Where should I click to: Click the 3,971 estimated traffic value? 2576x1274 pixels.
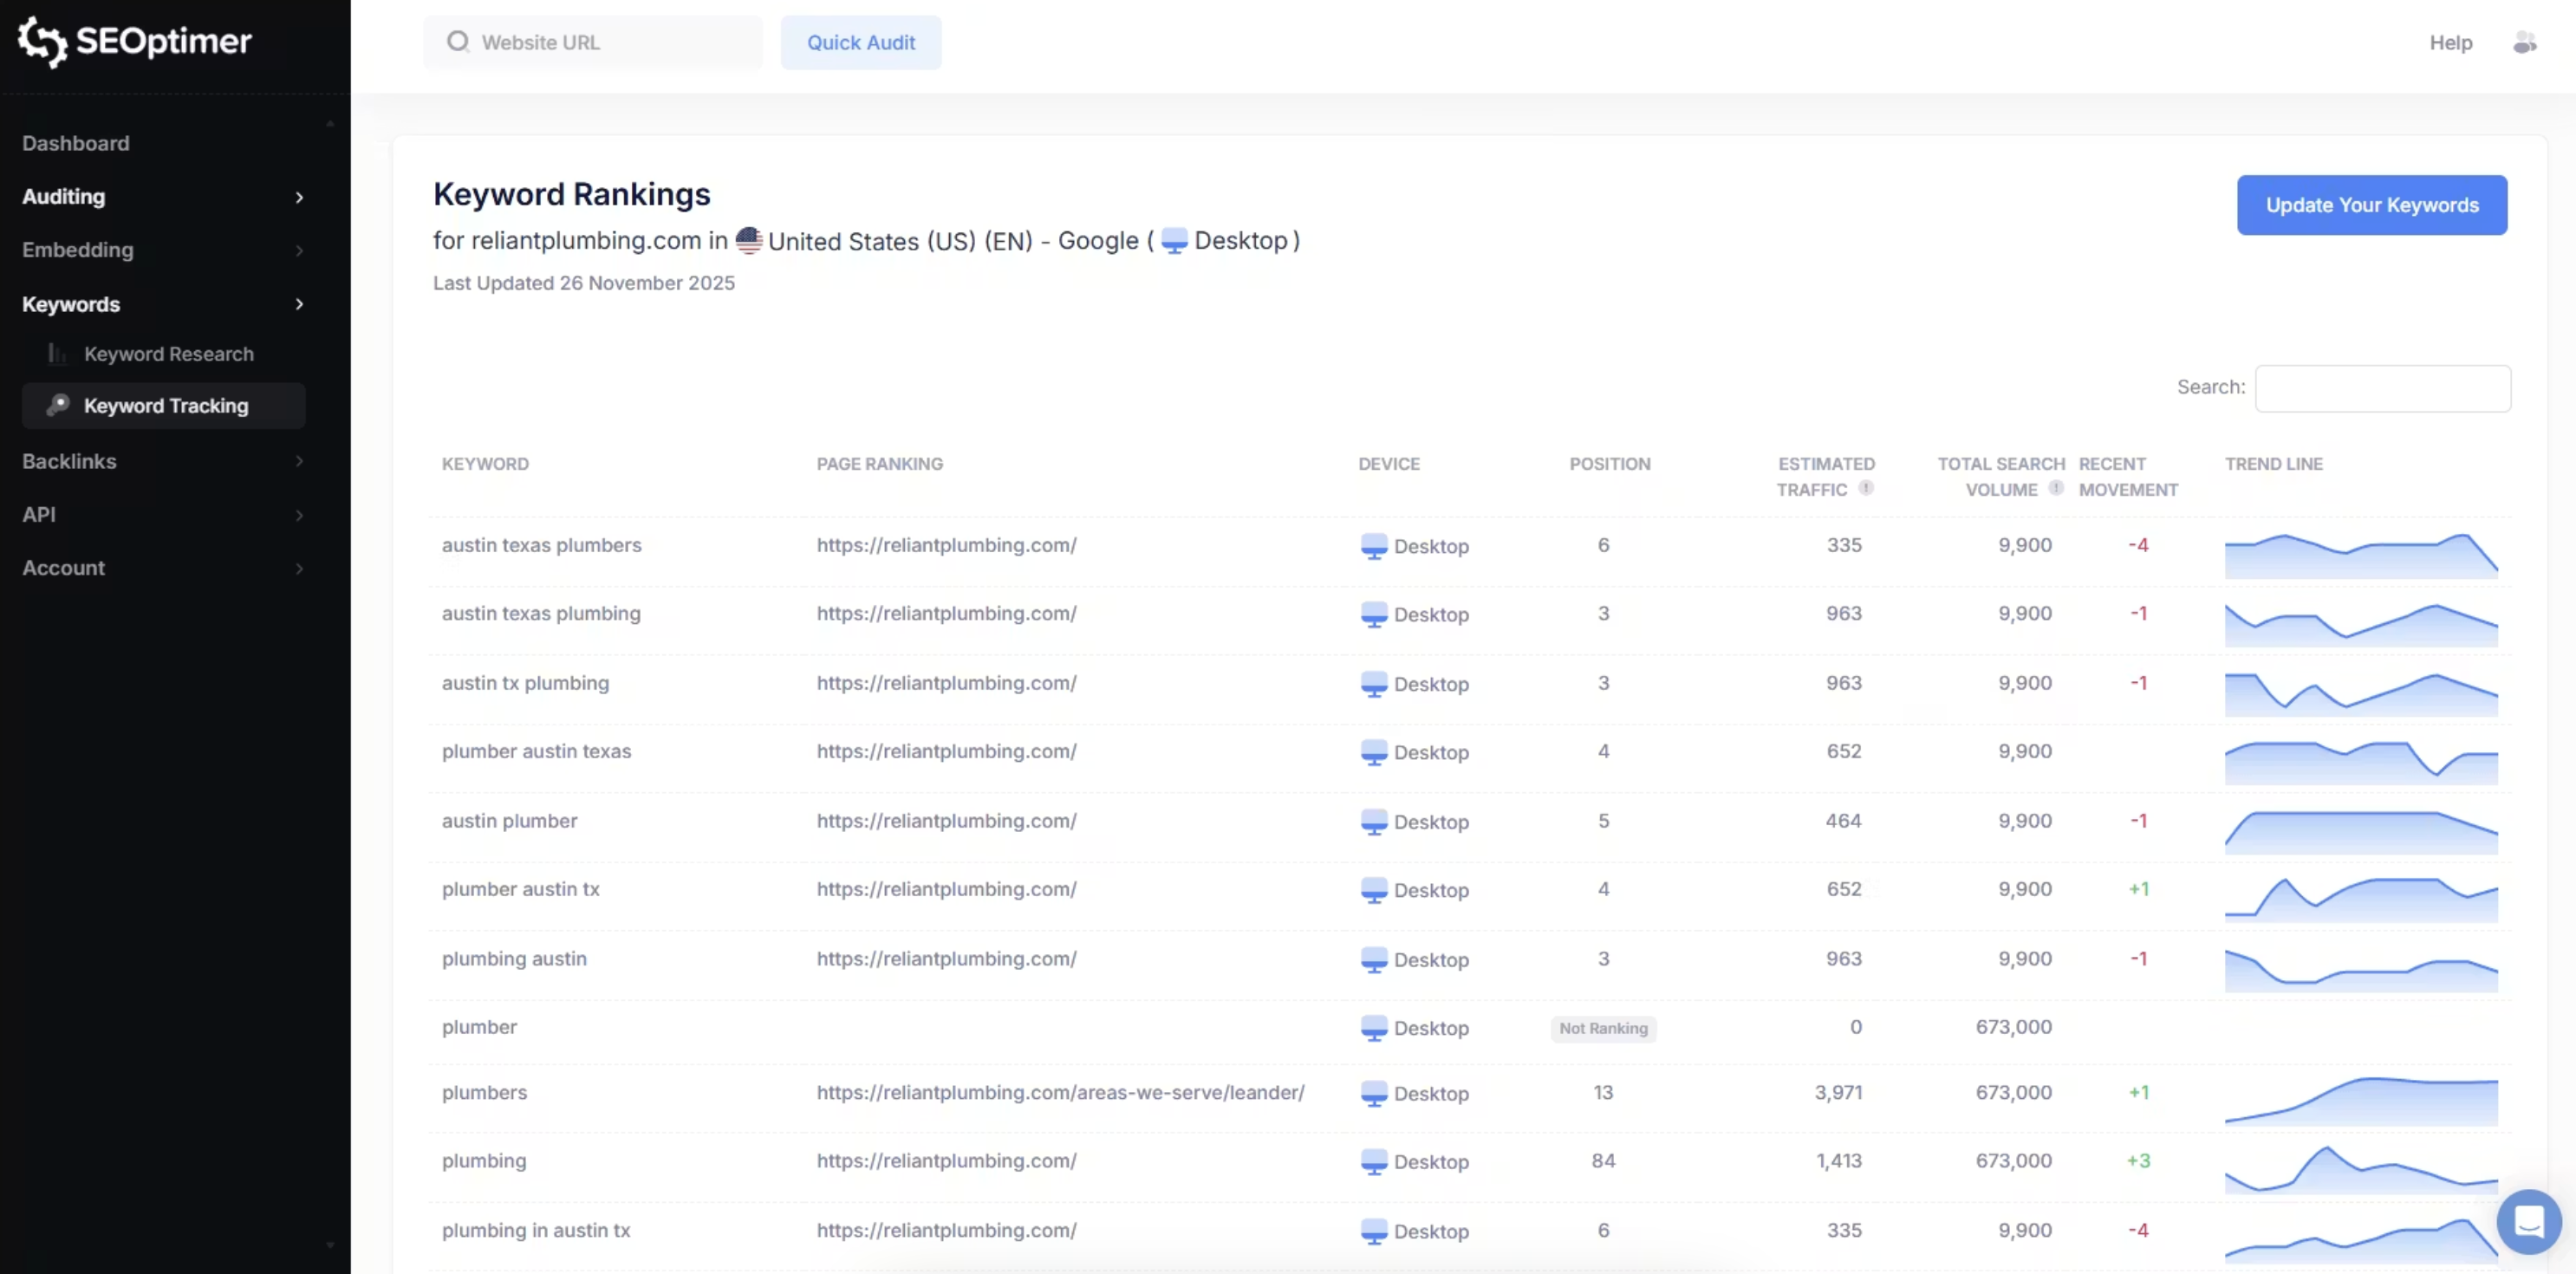pos(1838,1092)
